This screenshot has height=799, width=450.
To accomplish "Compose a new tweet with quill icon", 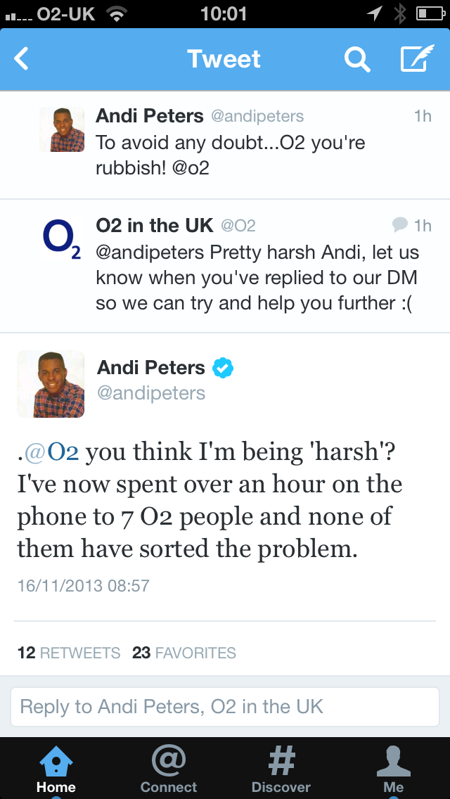I will click(417, 58).
